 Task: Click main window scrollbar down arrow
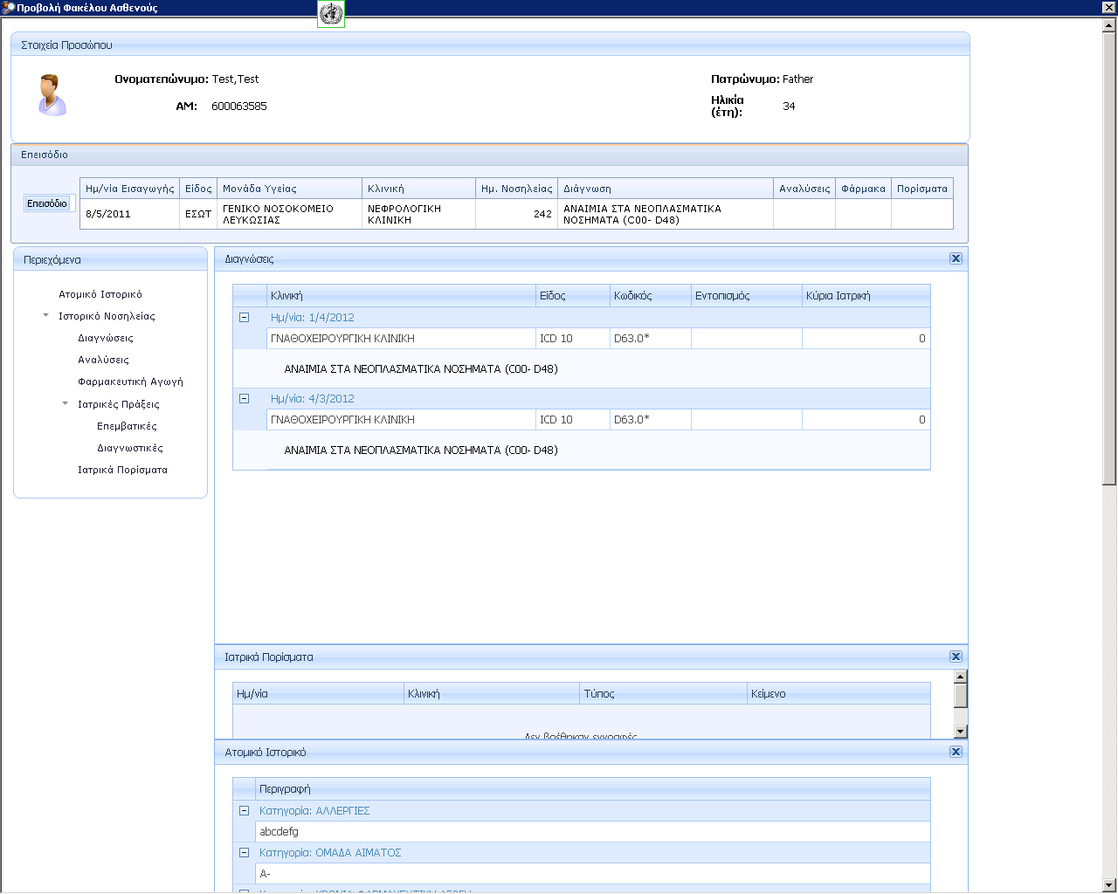tap(1109, 885)
